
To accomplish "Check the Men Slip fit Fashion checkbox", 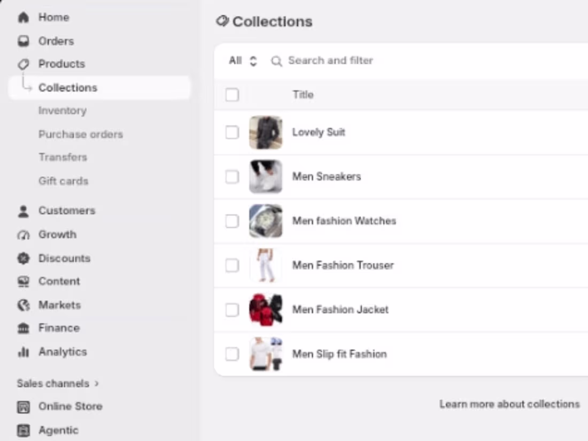I will pos(232,354).
